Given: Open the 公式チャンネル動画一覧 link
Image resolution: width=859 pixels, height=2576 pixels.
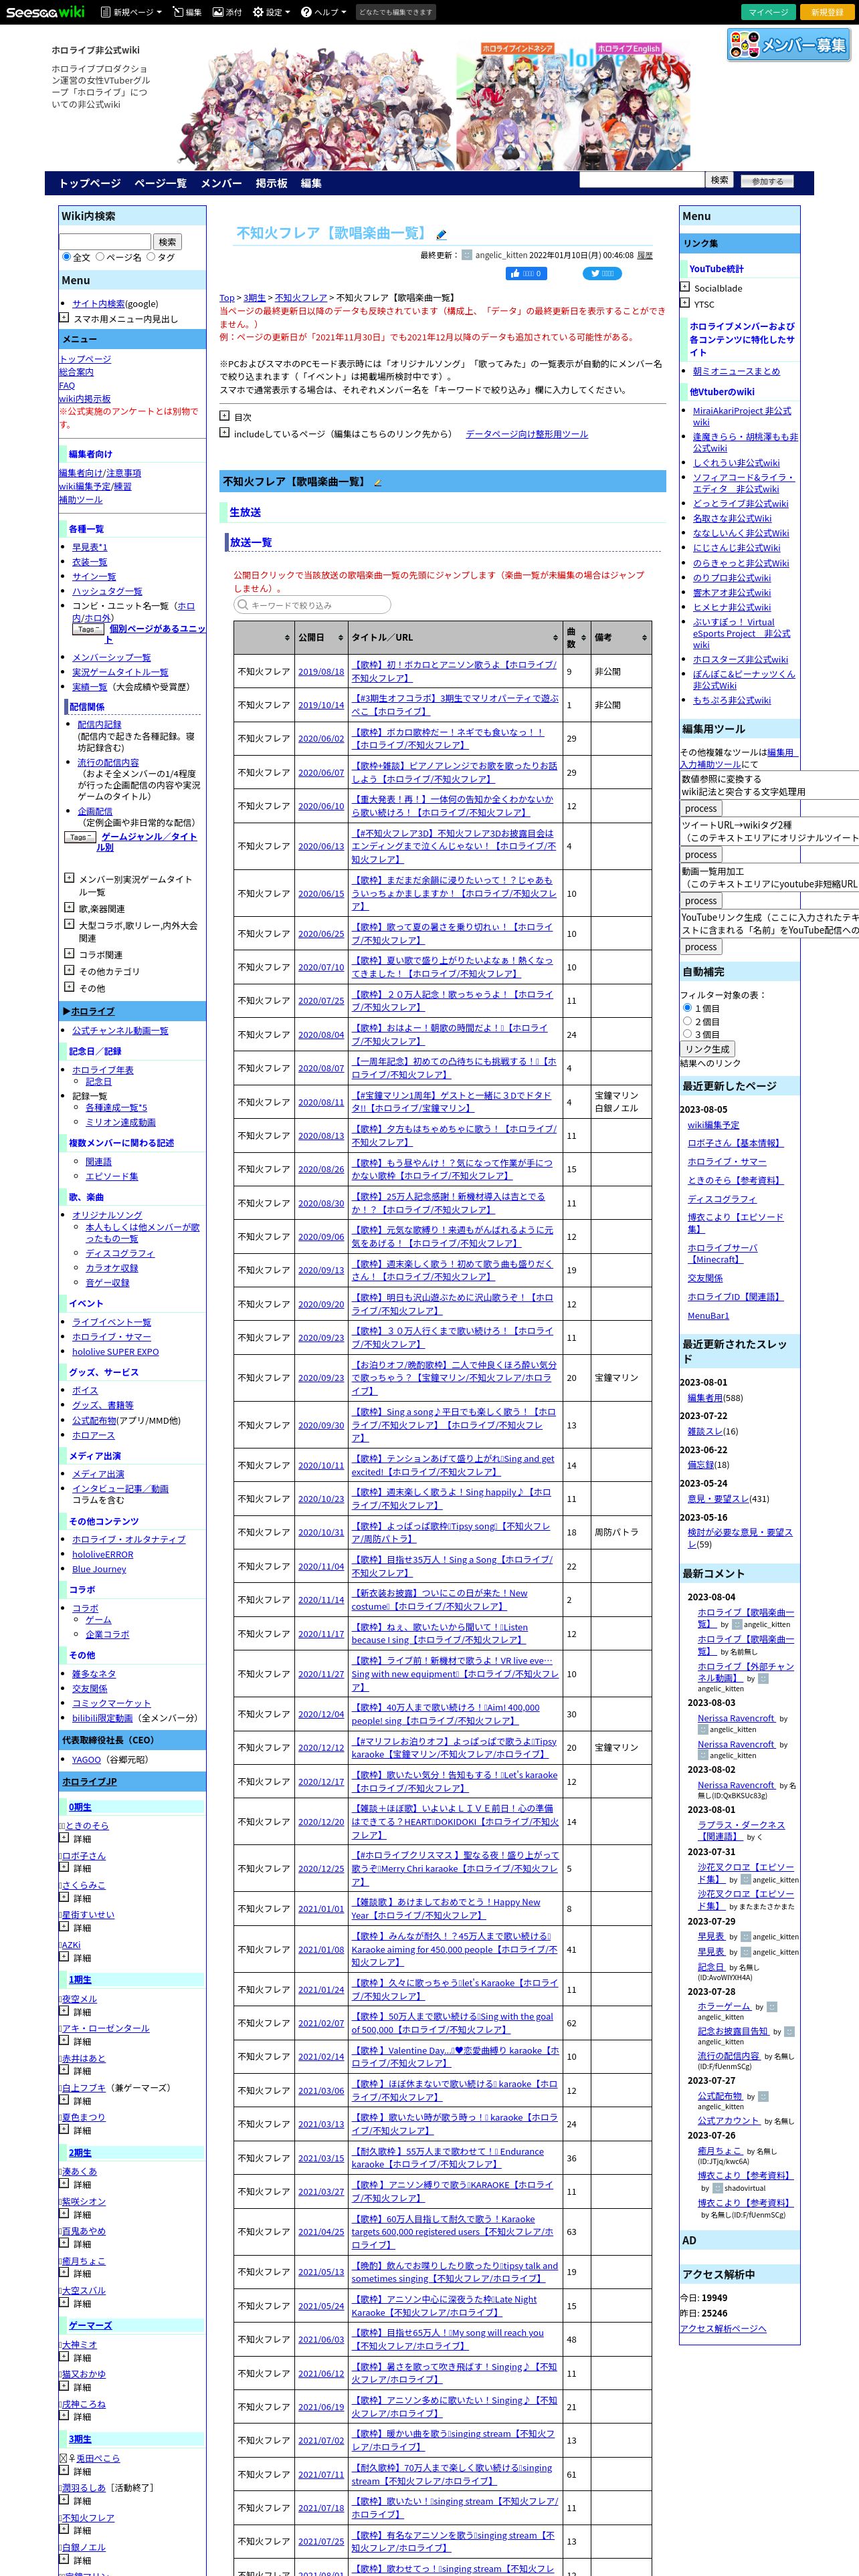Looking at the screenshot, I should pyautogui.click(x=120, y=1031).
